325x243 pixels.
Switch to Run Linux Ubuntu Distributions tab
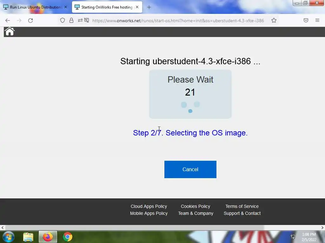[36, 7]
